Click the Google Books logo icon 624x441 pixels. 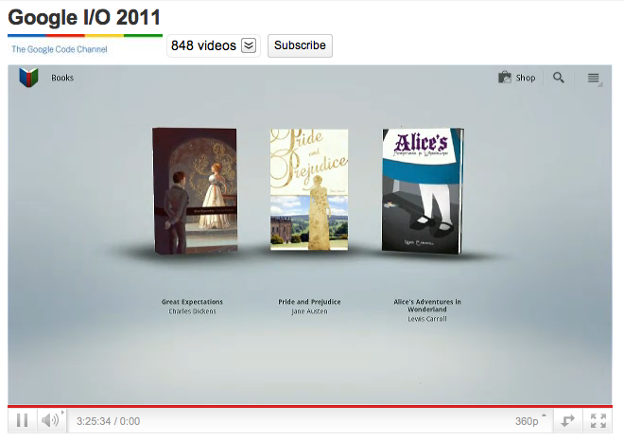click(x=28, y=78)
